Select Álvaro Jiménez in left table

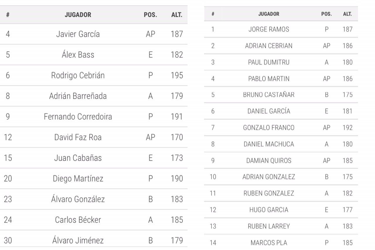(x=78, y=241)
